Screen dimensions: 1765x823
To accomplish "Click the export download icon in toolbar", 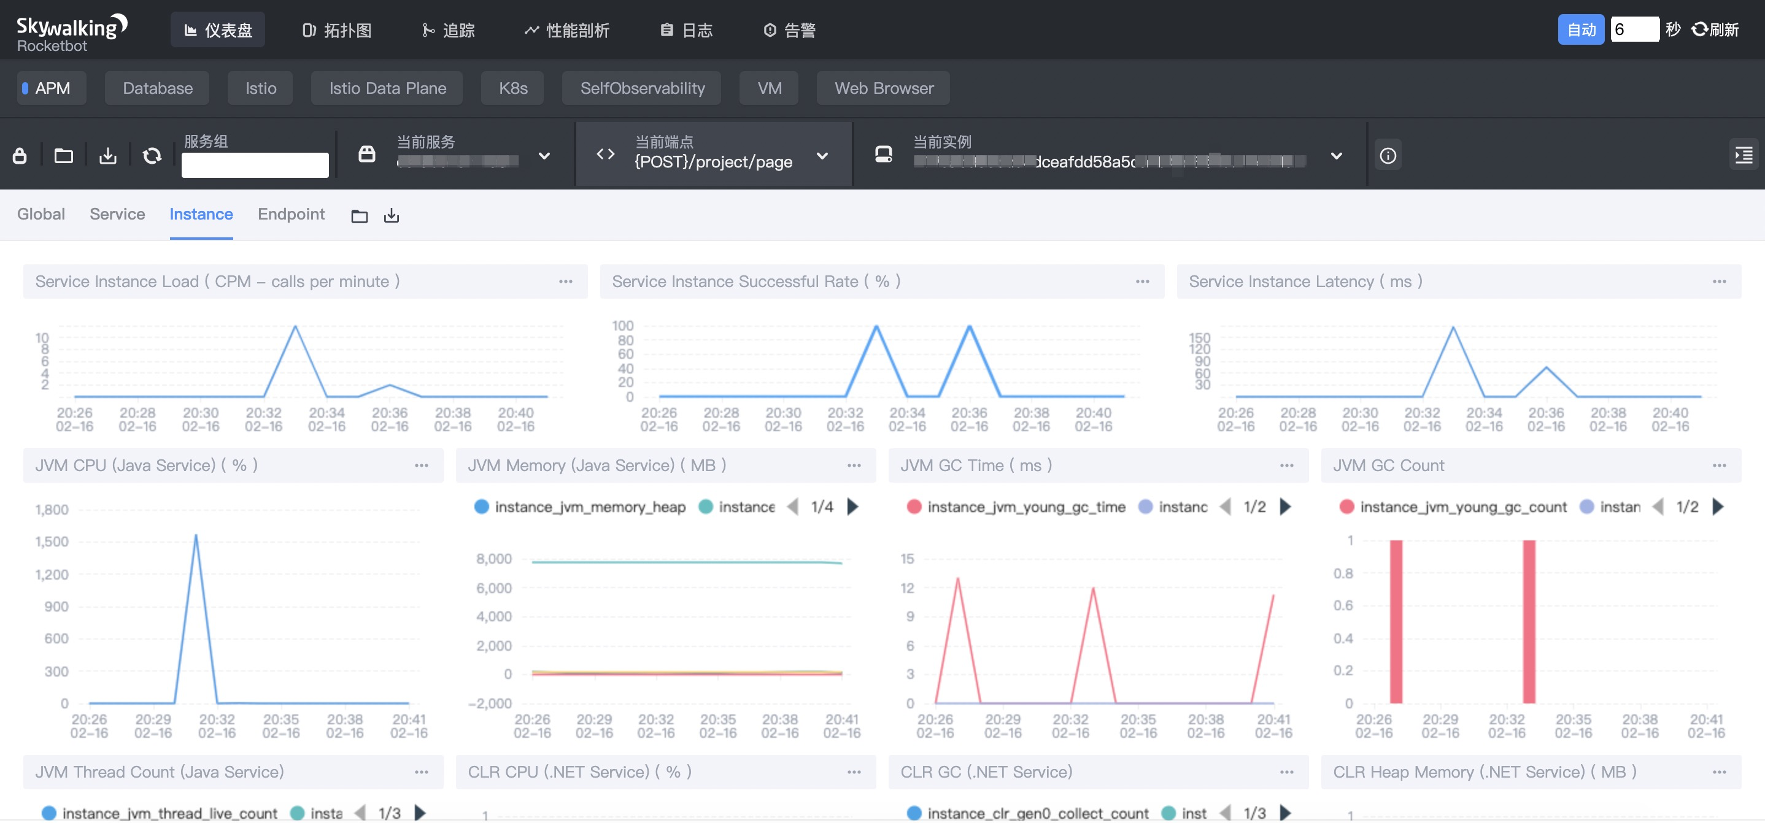I will [107, 156].
